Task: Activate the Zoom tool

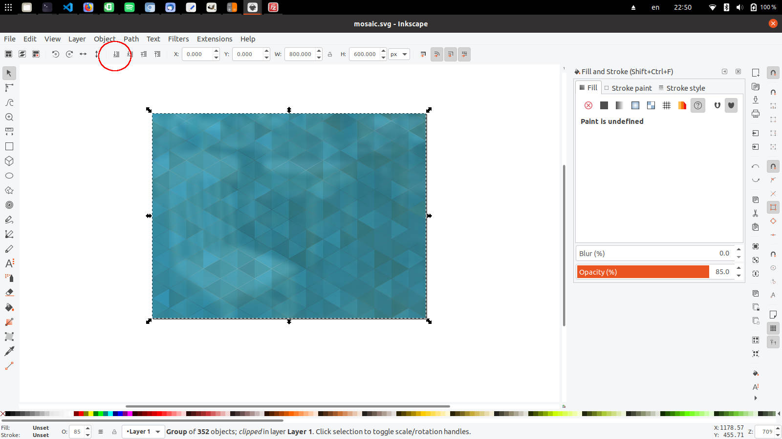Action: 9,117
